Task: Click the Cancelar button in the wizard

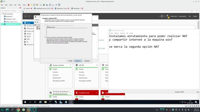Action: click(x=87, y=61)
